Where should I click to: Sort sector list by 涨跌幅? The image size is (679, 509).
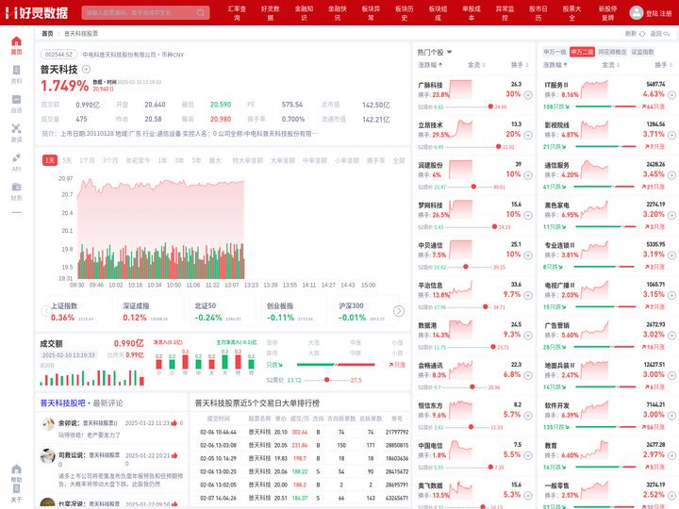tap(555, 65)
